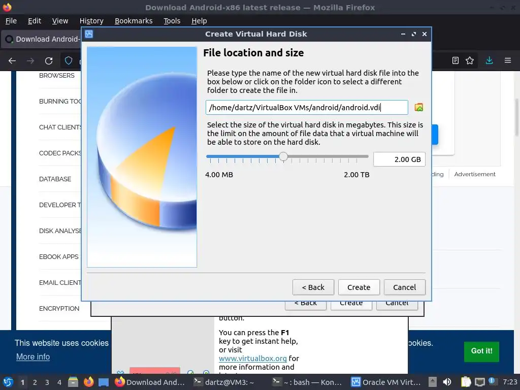Minimize the Create Virtual Hard Disk dialog
Image resolution: width=520 pixels, height=390 pixels.
click(x=403, y=34)
